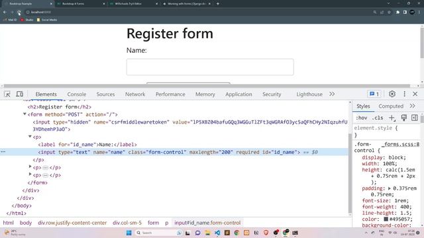
Task: Open the Security tab
Action: pos(272,94)
